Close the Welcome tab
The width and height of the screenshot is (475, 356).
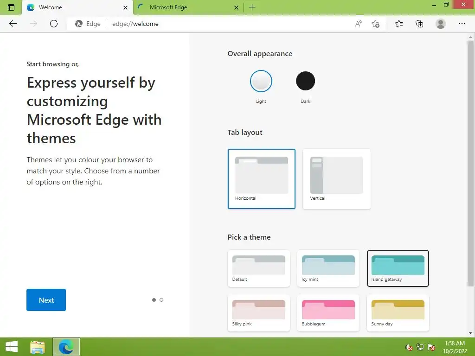click(x=125, y=7)
